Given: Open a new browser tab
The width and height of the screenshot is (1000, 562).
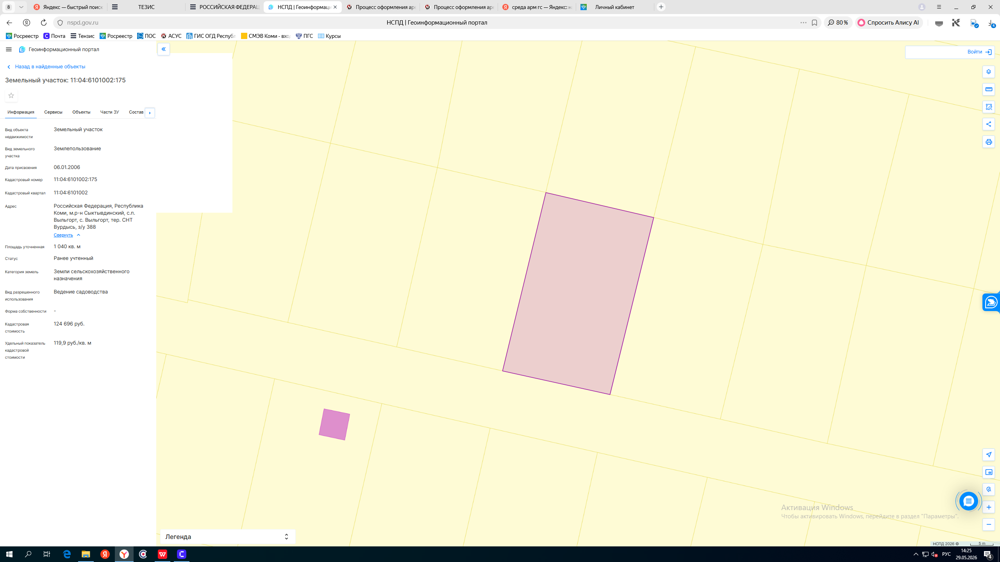Looking at the screenshot, I should [x=661, y=7].
